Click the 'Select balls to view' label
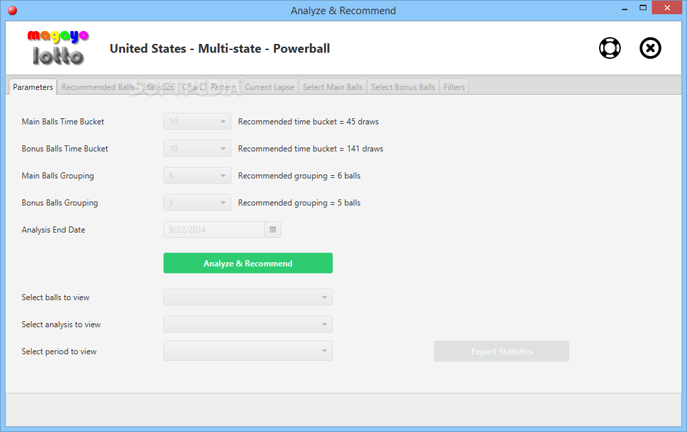The width and height of the screenshot is (687, 432). tap(55, 297)
